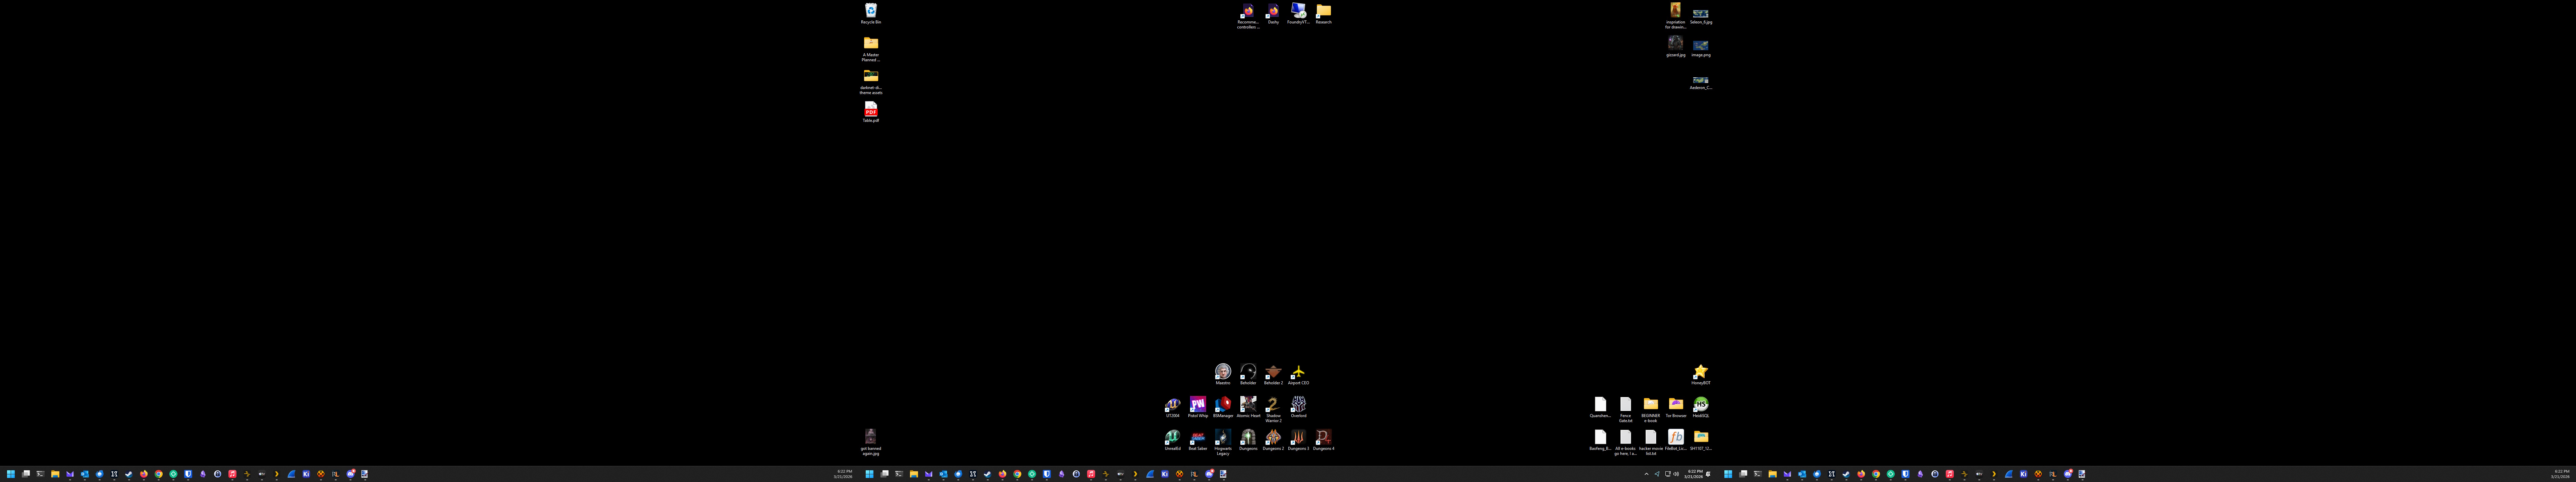2576x482 pixels.
Task: Launch the Beholder shortcut
Action: (1248, 374)
